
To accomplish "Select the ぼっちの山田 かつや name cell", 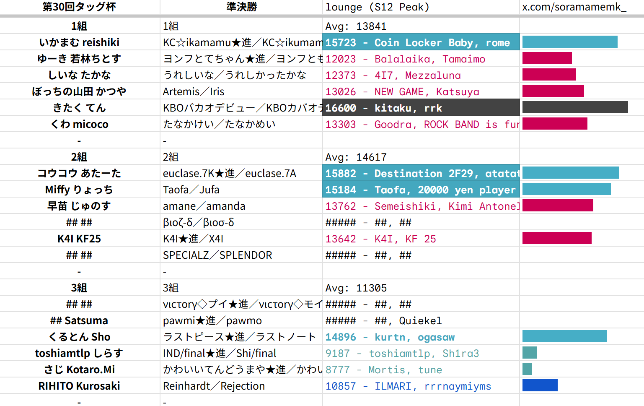I will pyautogui.click(x=80, y=91).
